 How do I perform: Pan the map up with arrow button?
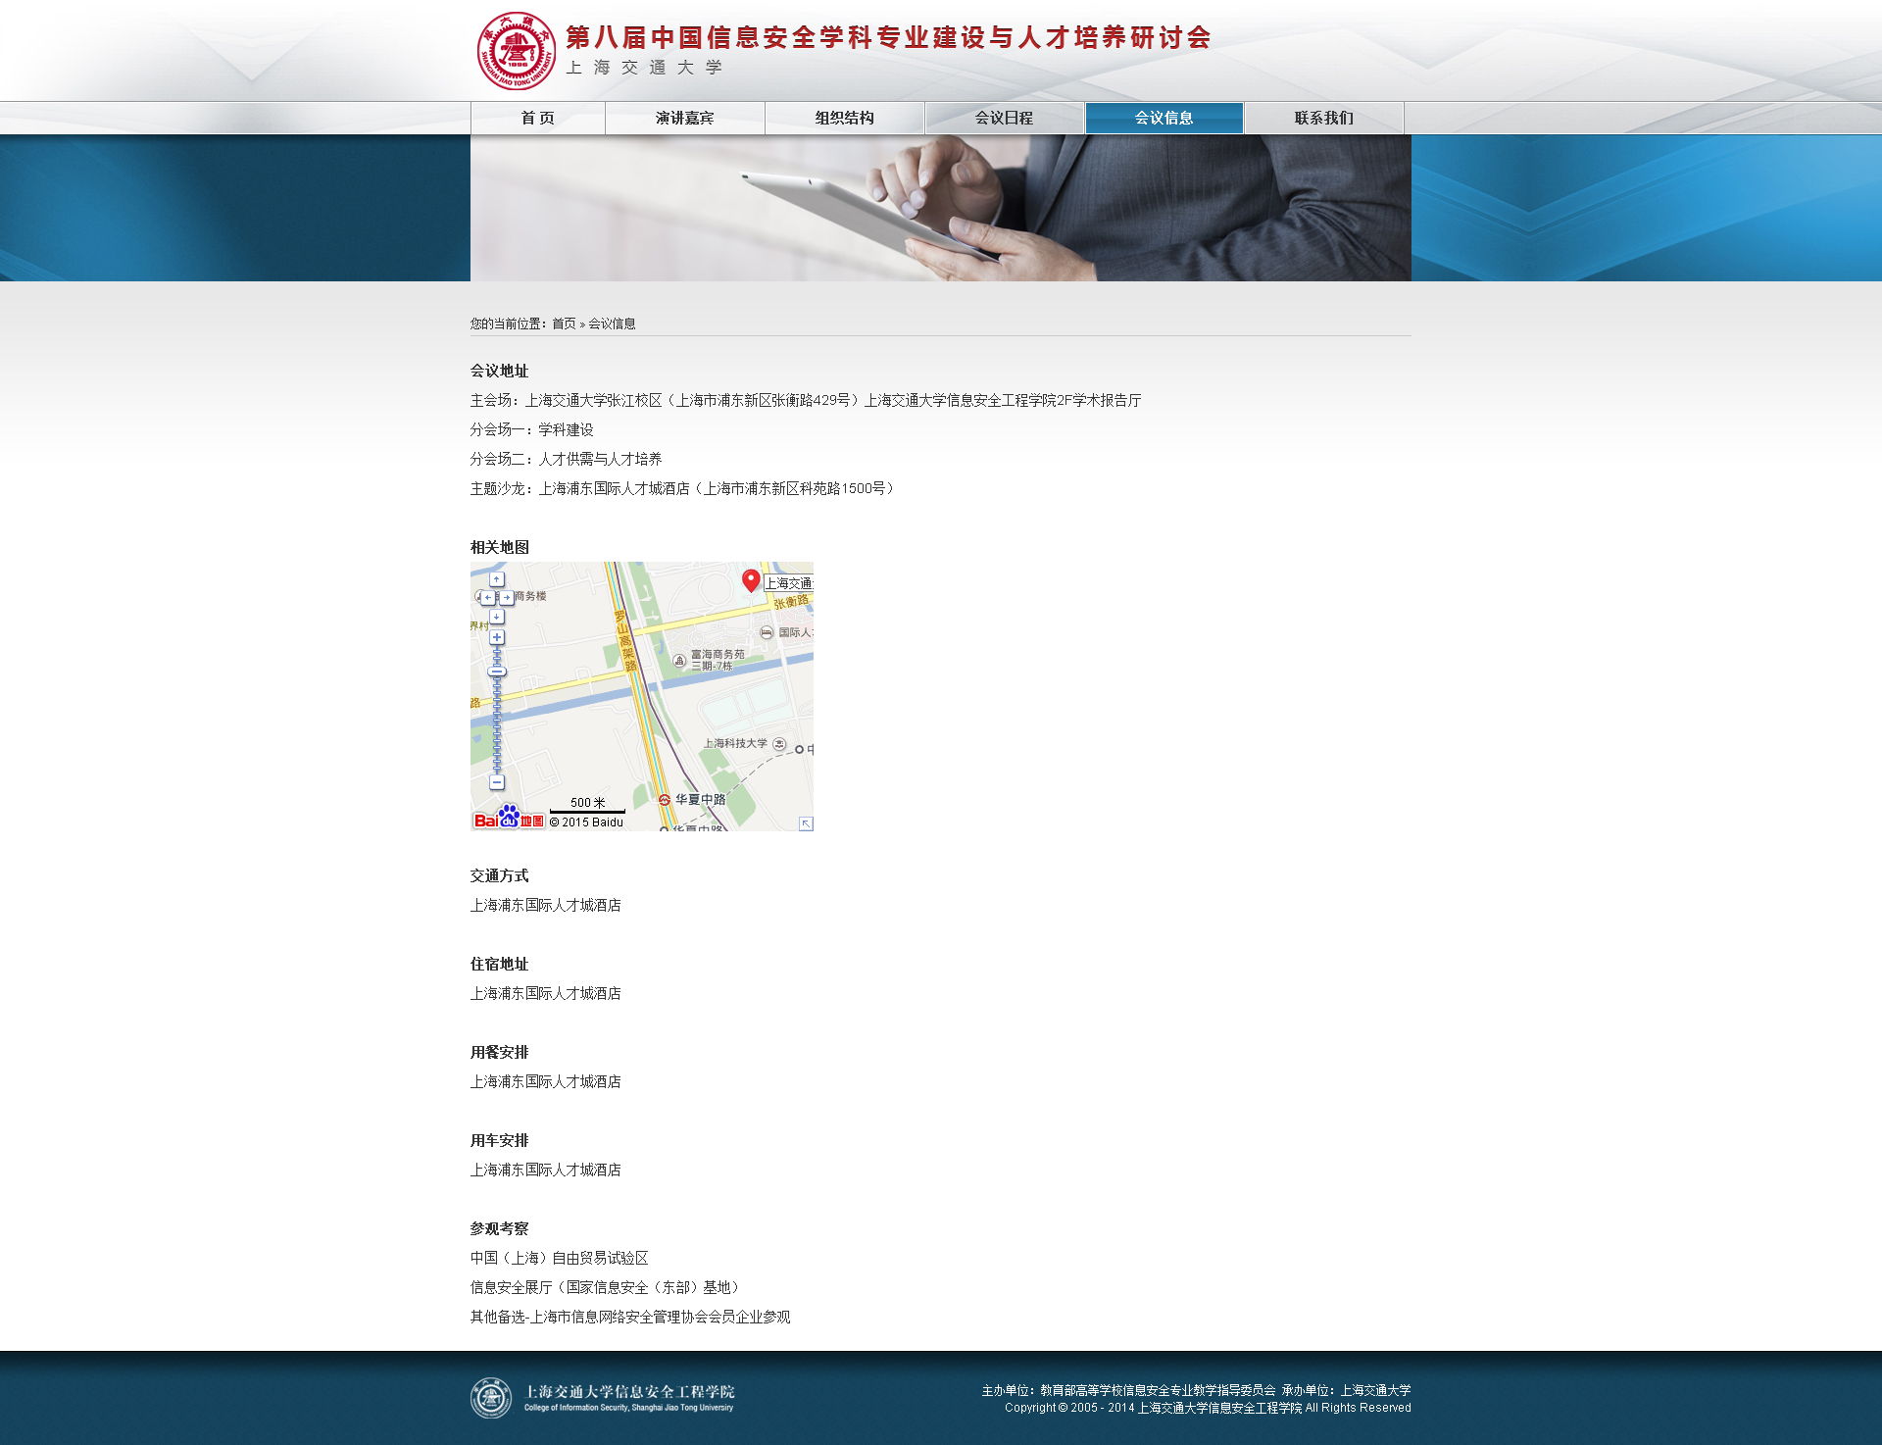(497, 579)
